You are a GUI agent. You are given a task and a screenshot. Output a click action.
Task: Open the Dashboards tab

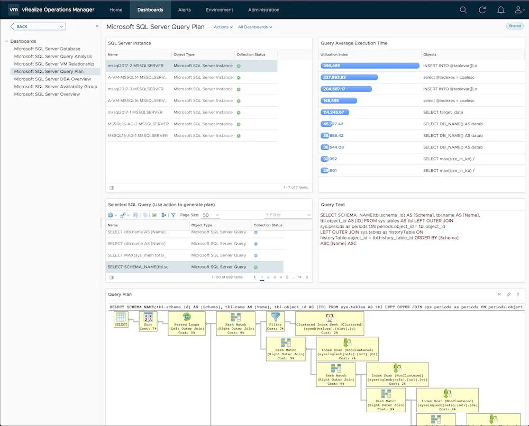coord(150,10)
